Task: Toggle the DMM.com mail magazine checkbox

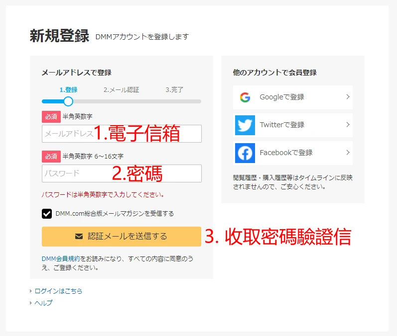Action: click(47, 214)
